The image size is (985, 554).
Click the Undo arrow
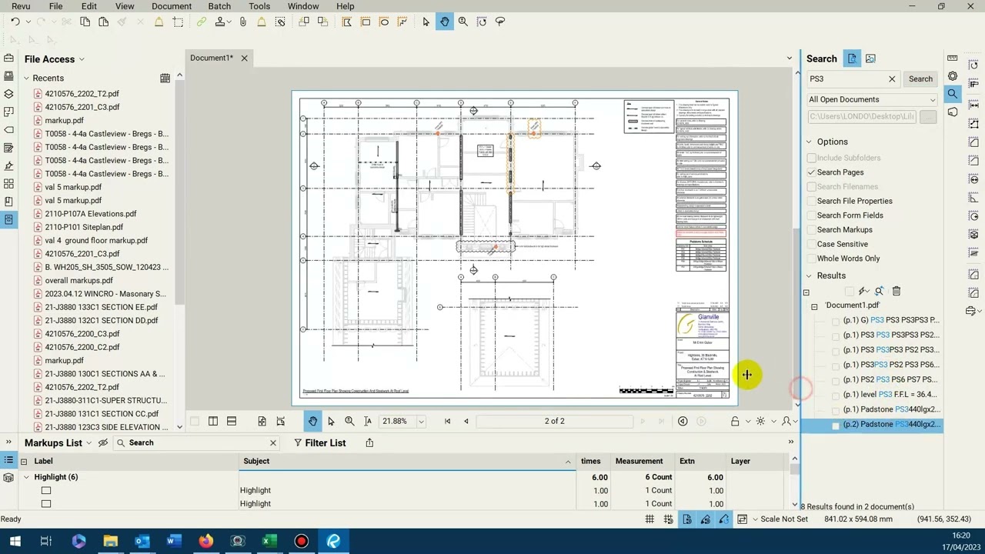point(15,22)
